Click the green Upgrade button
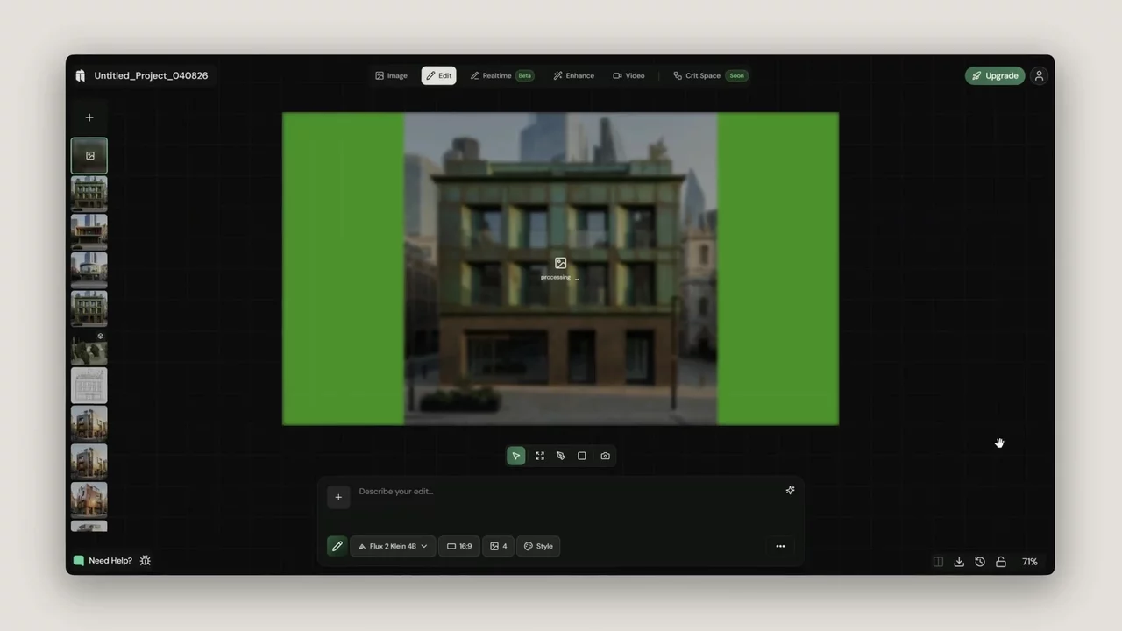This screenshot has height=631, width=1122. [995, 75]
